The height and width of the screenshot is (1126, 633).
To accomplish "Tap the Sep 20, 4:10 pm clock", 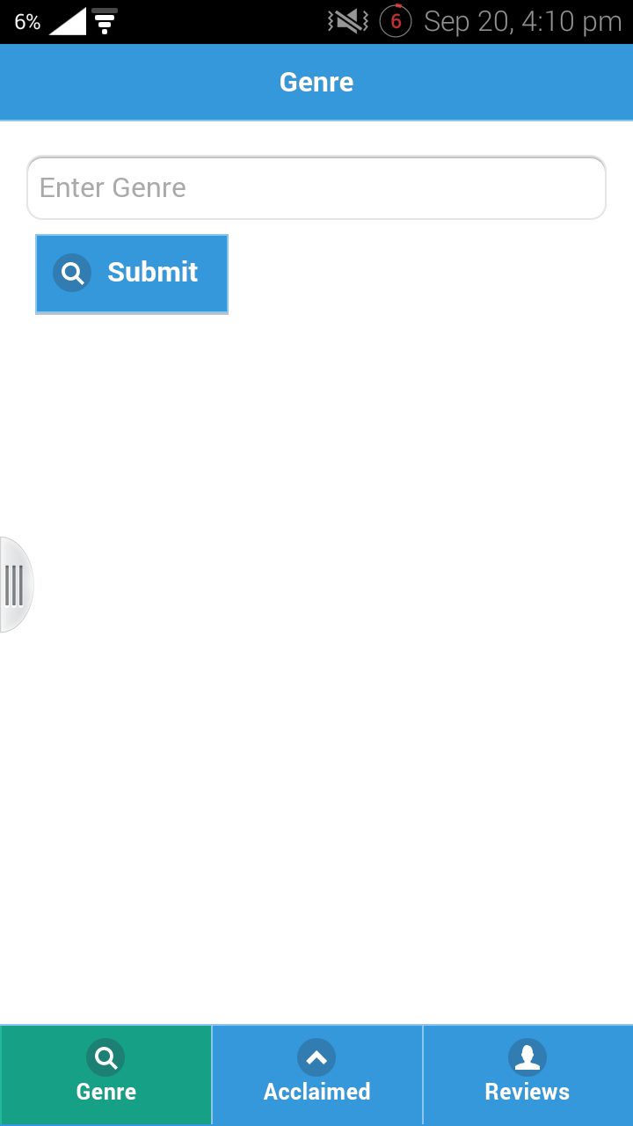I will coord(523,22).
